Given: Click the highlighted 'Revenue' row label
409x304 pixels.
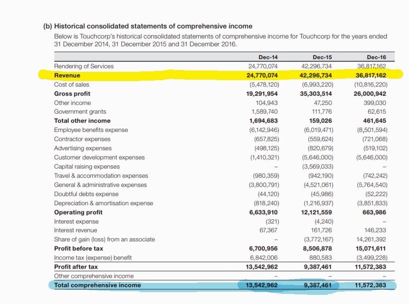Looking at the screenshot, I should point(67,76).
